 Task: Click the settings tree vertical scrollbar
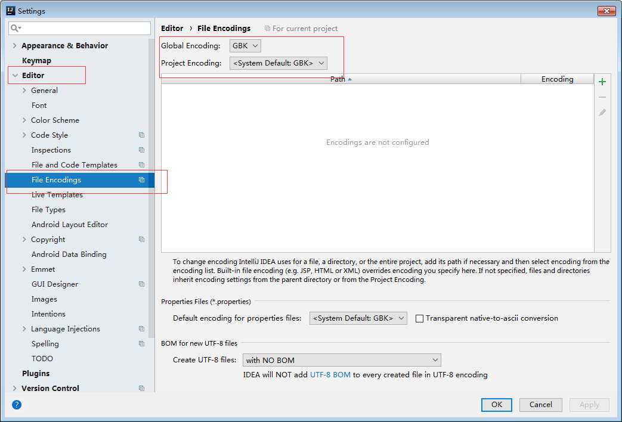(151, 188)
